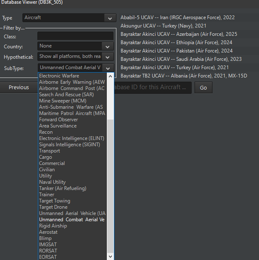Pick Search And Rescue (SAR) option
Screen dimensions: 259x260
[72, 95]
